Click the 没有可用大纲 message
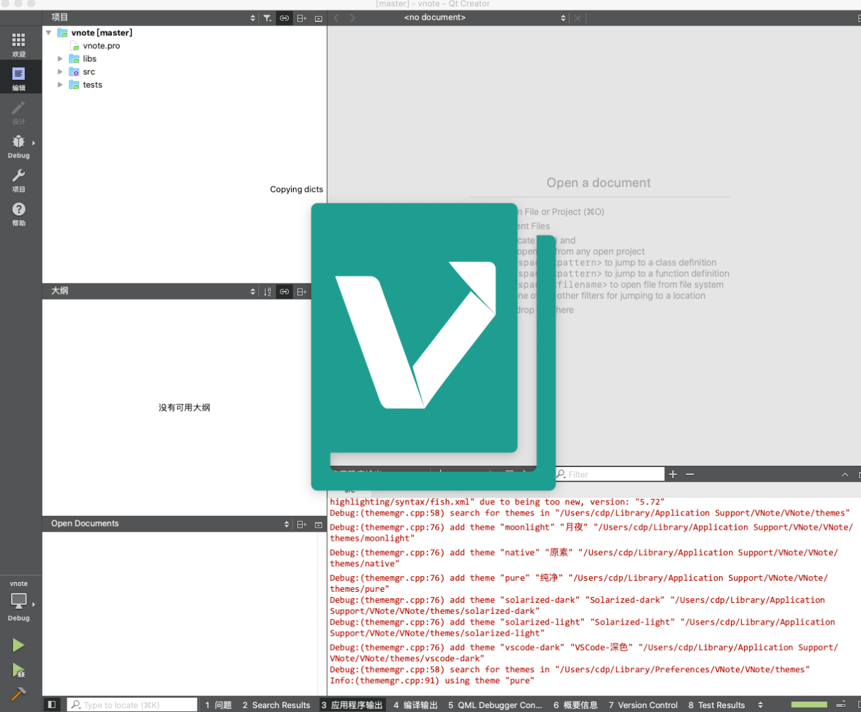861x712 pixels. (184, 408)
